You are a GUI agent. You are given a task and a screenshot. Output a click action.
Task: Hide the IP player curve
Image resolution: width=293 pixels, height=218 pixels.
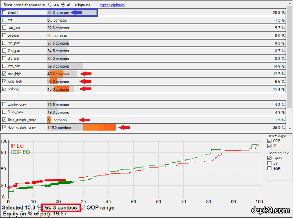[270, 146]
